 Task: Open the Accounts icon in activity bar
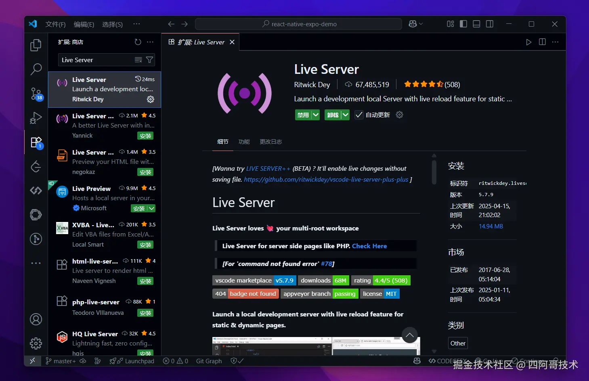(x=36, y=319)
